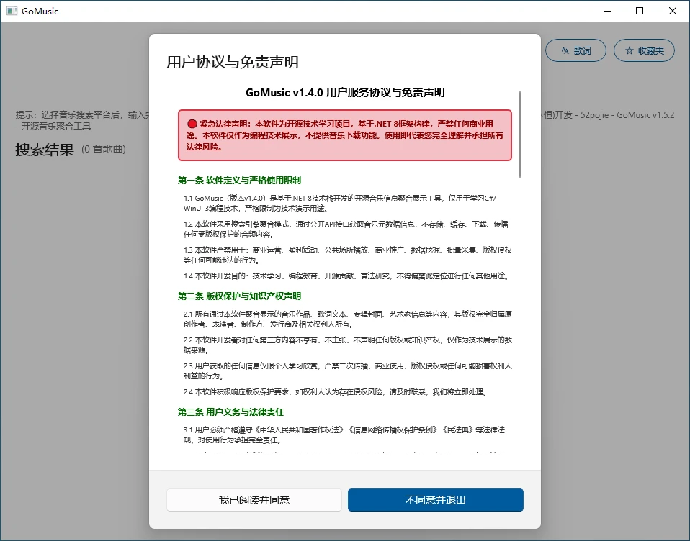The width and height of the screenshot is (690, 541).
Task: Click the star icon in 收藏夹
Action: pyautogui.click(x=629, y=50)
